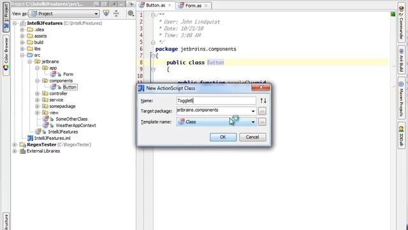Viewport: 408px width, 230px height.
Task: Expand the libs folder
Action: [22, 49]
